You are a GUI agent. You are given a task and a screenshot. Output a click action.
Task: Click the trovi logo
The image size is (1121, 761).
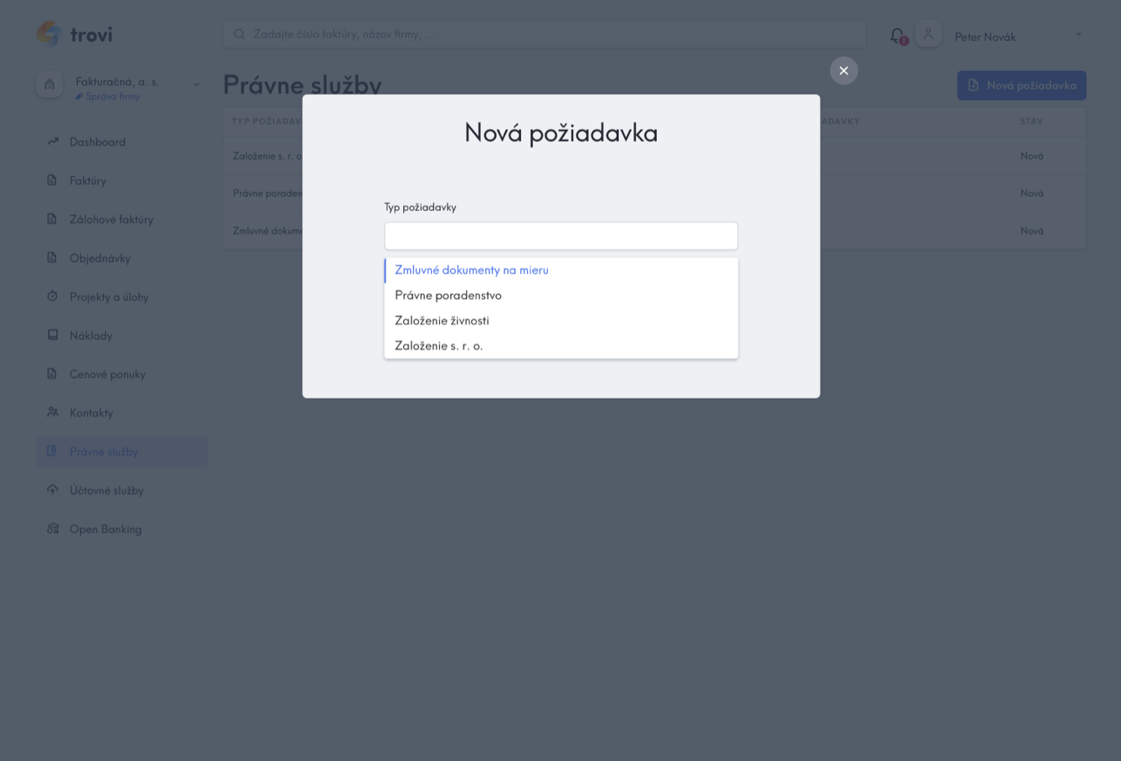point(74,34)
